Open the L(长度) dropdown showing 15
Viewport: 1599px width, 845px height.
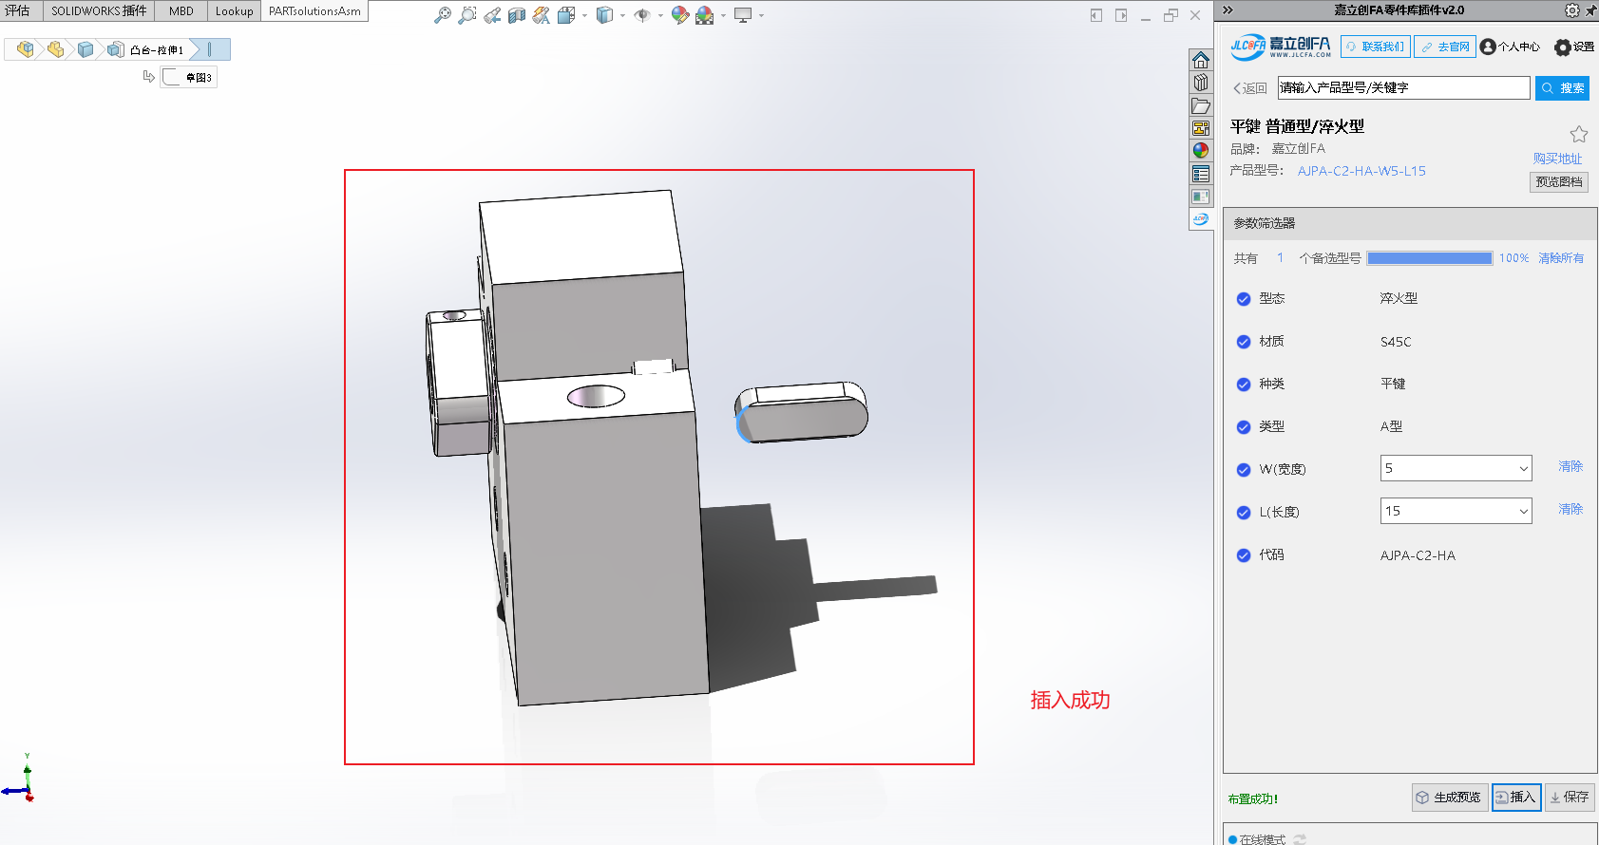point(1456,511)
